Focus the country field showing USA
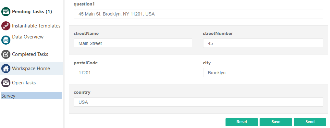Screen dimensions: 330x128 [198, 102]
